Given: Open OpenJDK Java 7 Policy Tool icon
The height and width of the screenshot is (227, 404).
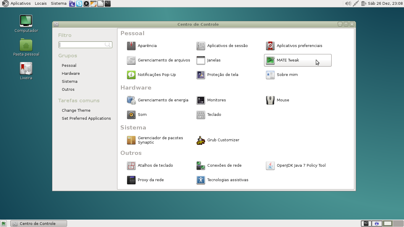Looking at the screenshot, I should coord(270,166).
